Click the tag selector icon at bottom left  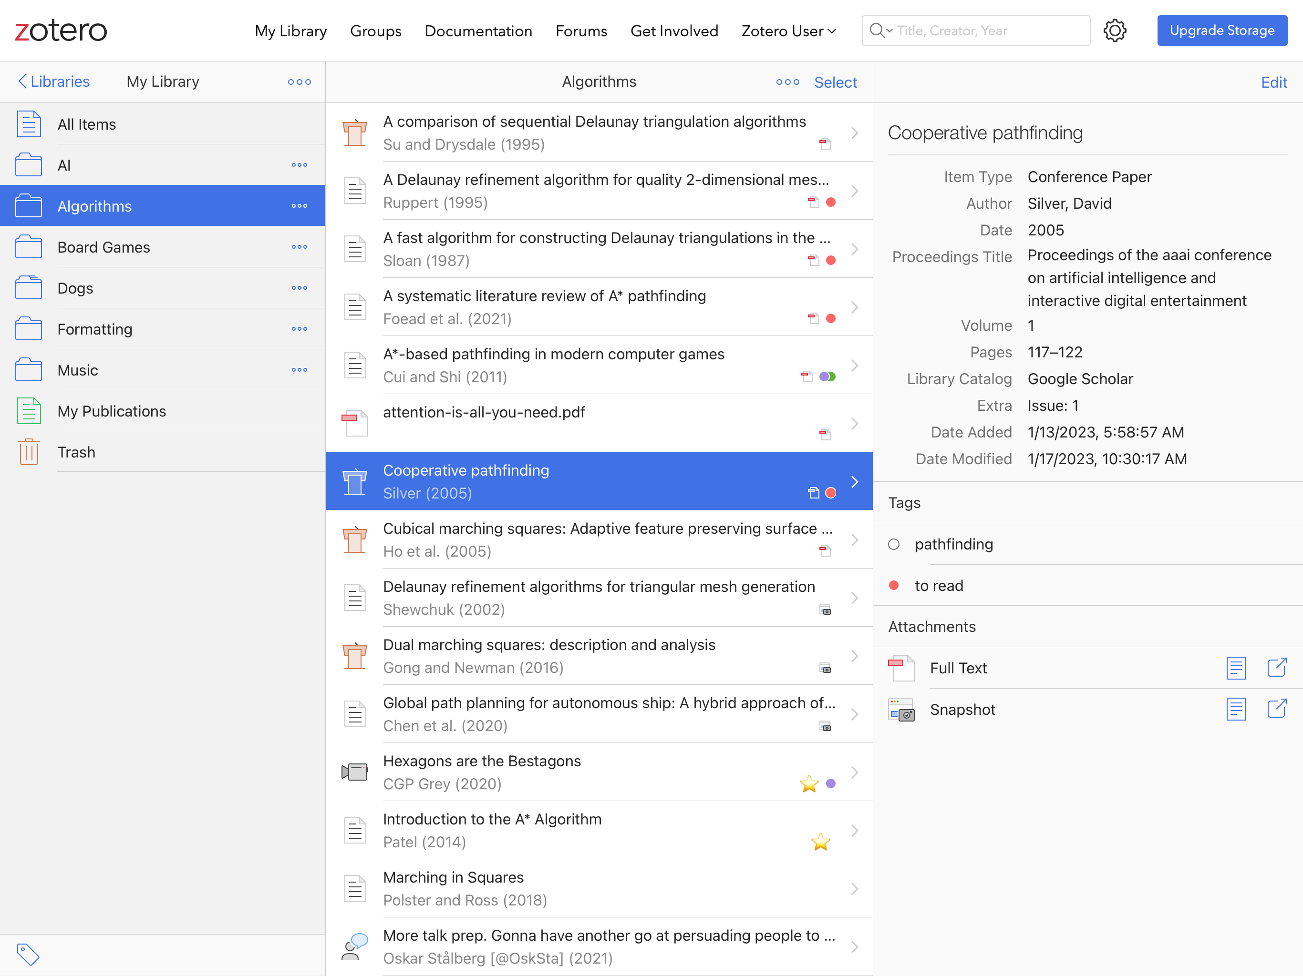coord(28,954)
